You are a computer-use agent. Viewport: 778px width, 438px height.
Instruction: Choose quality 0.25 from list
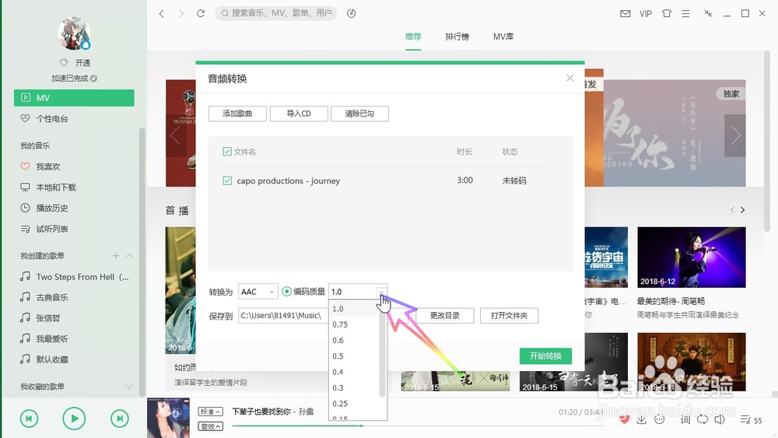[354, 404]
